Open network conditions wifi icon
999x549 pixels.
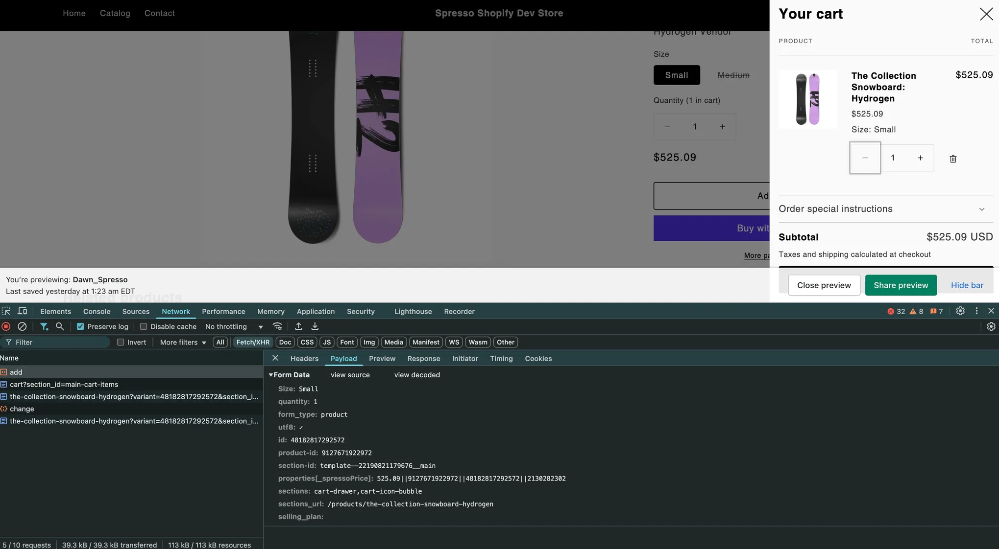277,326
